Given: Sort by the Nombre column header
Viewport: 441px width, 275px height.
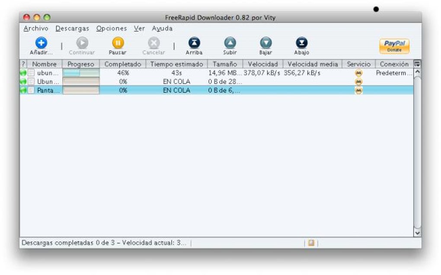Looking at the screenshot, I should pos(44,64).
